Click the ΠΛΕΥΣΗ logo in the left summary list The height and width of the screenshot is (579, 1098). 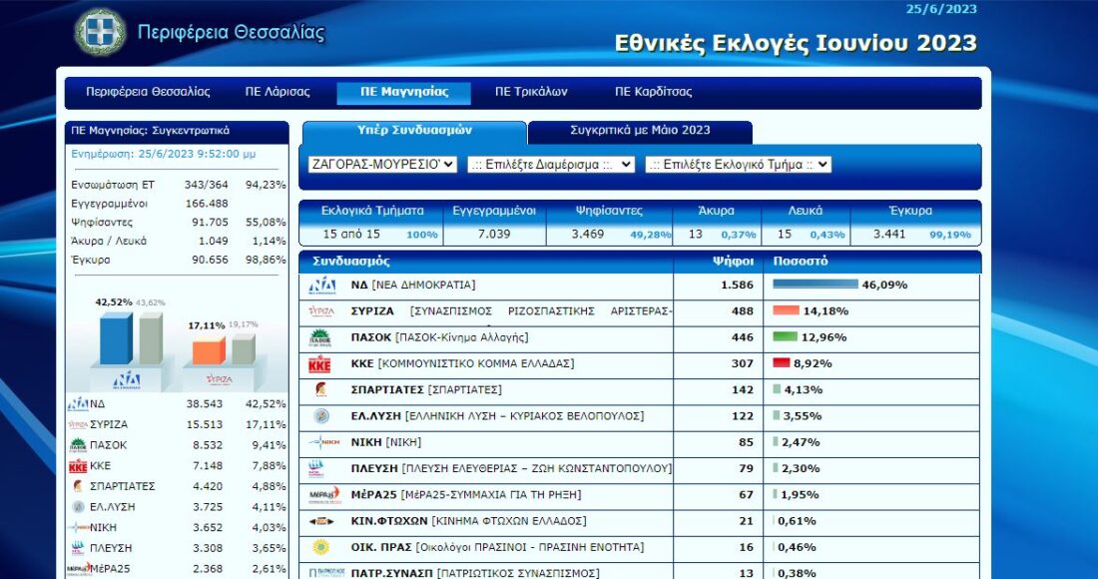click(78, 547)
